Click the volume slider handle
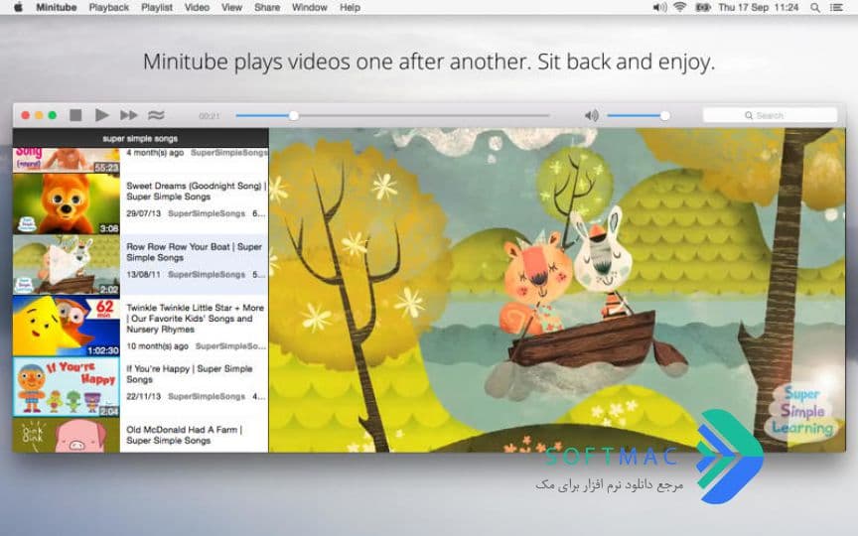Image resolution: width=858 pixels, height=536 pixels. point(664,115)
